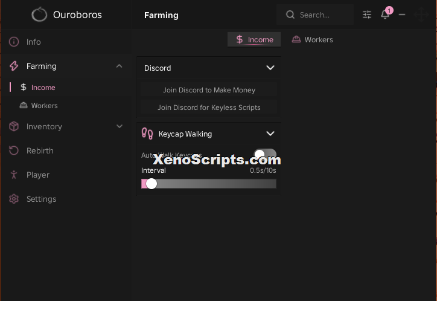Click the Info circle icon
Viewport: 437px width, 319px height.
[14, 42]
